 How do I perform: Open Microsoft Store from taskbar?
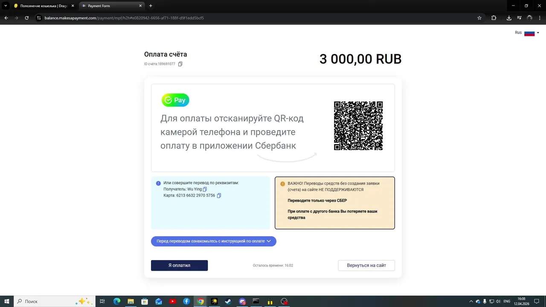coord(145,301)
